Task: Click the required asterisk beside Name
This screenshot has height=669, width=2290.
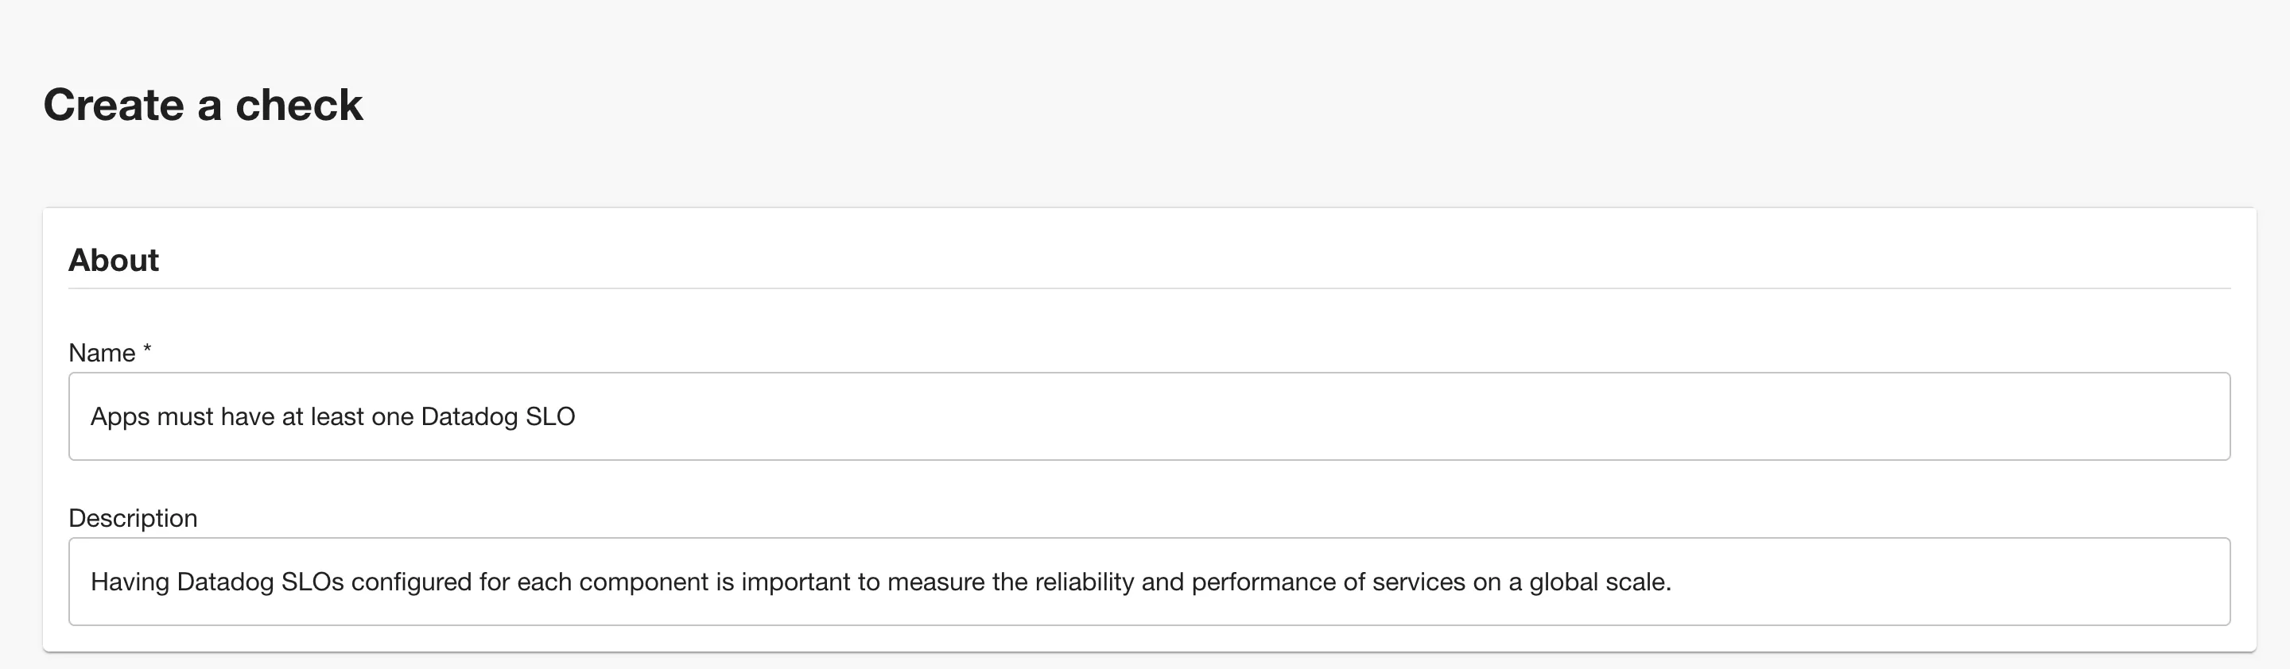Action: [148, 350]
